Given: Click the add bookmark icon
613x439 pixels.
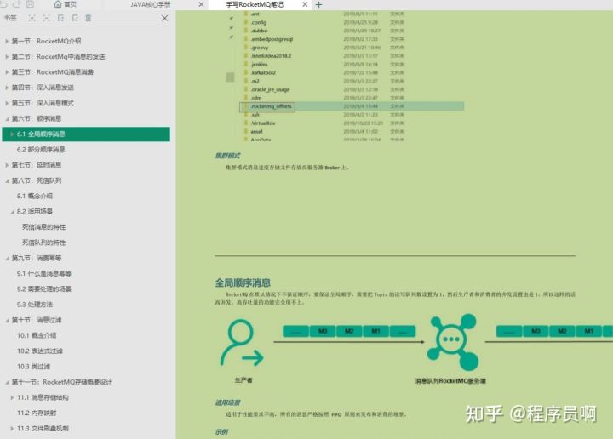Looking at the screenshot, I should point(60,18).
